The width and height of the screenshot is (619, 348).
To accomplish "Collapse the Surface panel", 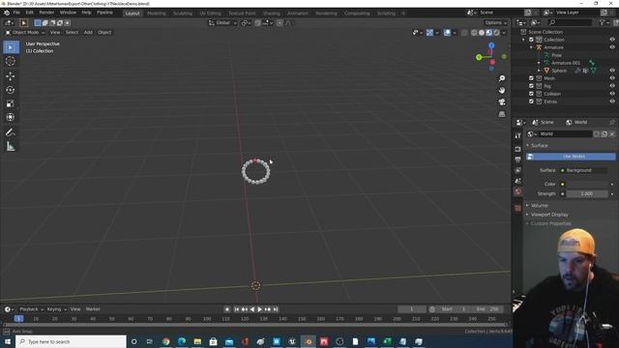I will pyautogui.click(x=540, y=146).
